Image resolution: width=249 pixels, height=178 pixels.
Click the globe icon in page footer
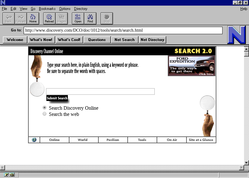point(34,140)
